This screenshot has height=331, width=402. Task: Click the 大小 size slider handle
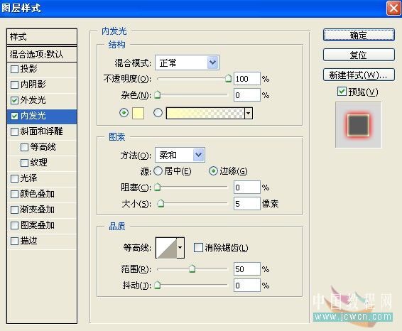(x=161, y=204)
